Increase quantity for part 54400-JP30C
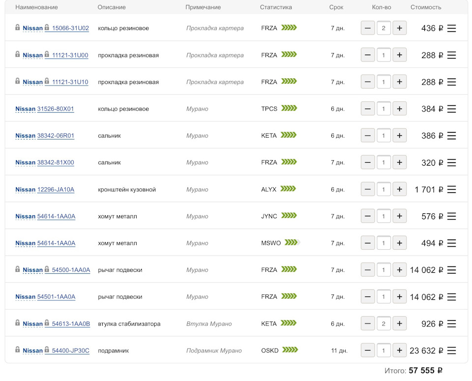472x381 pixels. 399,351
